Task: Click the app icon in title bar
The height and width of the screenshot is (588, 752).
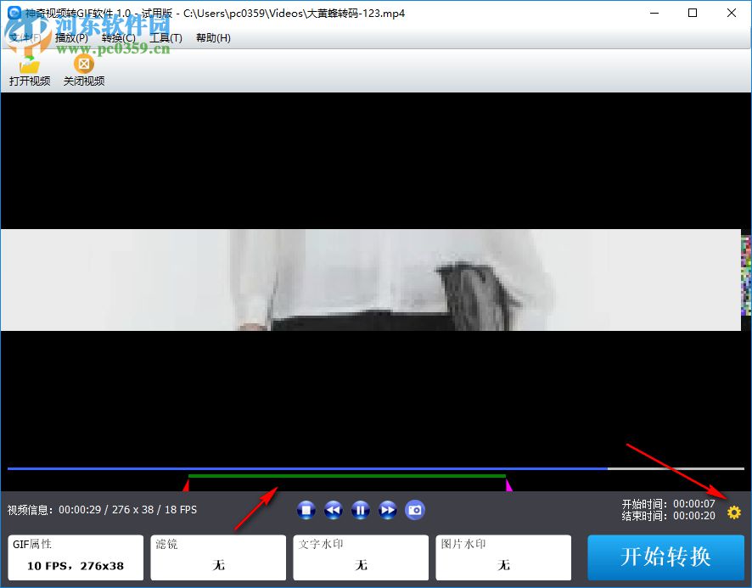Action: point(14,13)
